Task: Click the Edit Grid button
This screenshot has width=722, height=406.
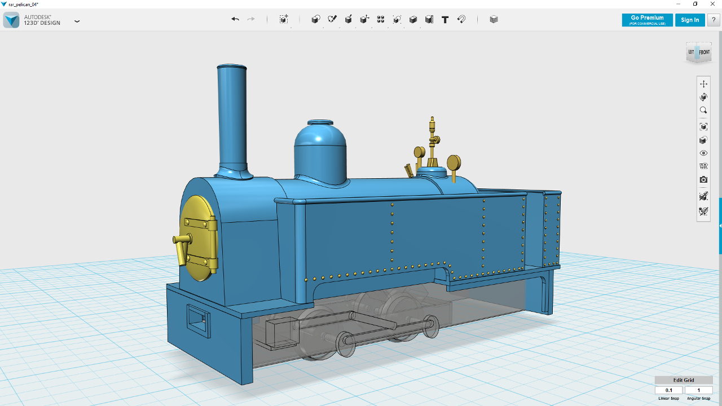Action: point(683,380)
